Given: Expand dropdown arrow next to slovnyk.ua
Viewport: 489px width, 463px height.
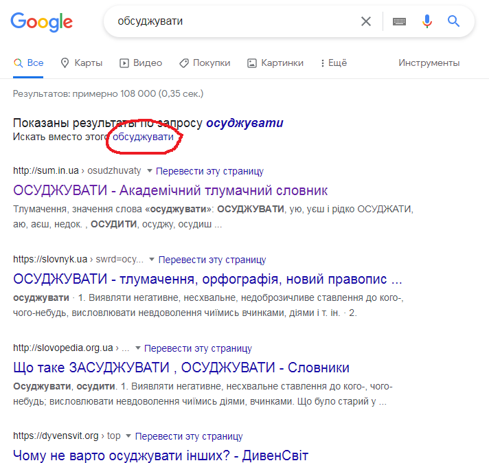Looking at the screenshot, I should click(152, 259).
